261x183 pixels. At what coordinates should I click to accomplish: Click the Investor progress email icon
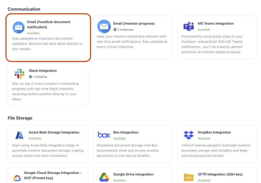tap(104, 26)
